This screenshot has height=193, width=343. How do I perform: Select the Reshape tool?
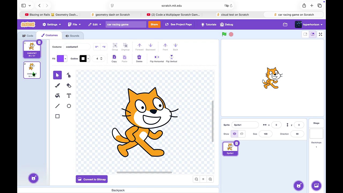click(x=69, y=75)
